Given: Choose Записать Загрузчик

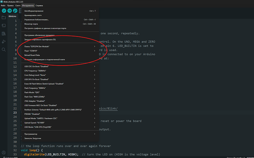Looking at the screenshot, I should 60,138.
